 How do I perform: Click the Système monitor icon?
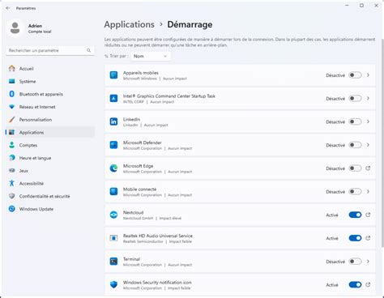point(11,81)
